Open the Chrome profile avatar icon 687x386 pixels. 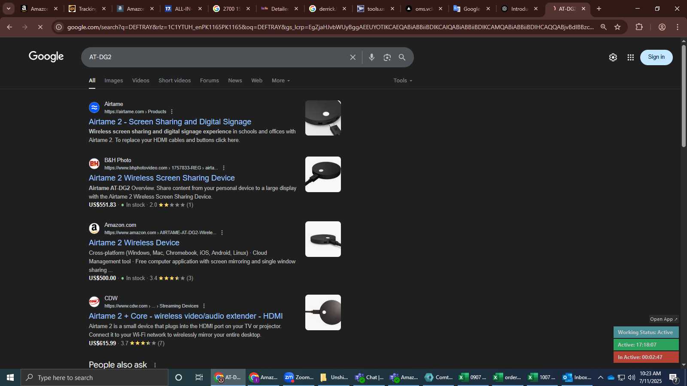662,27
